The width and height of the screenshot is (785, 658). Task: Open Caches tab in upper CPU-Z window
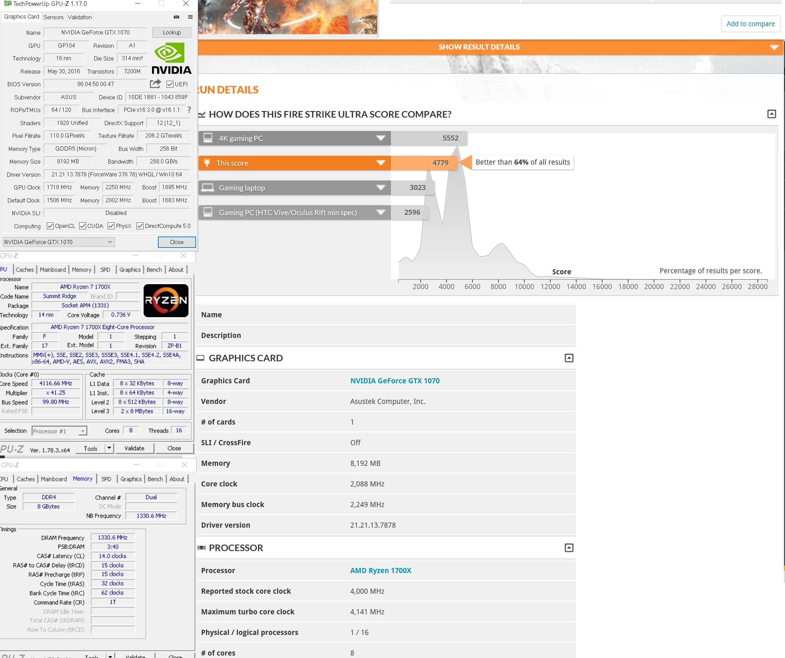pos(25,270)
